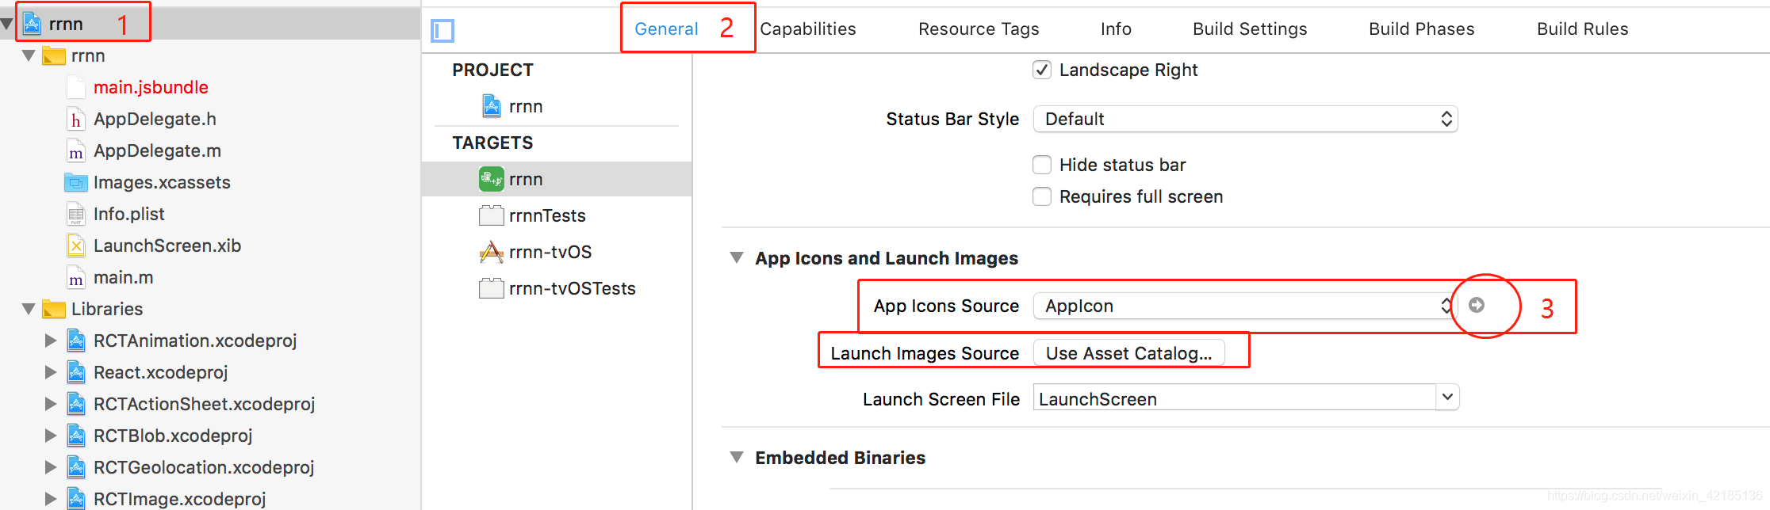Click the React.xcodeproj project icon
The height and width of the screenshot is (510, 1770).
tap(76, 372)
